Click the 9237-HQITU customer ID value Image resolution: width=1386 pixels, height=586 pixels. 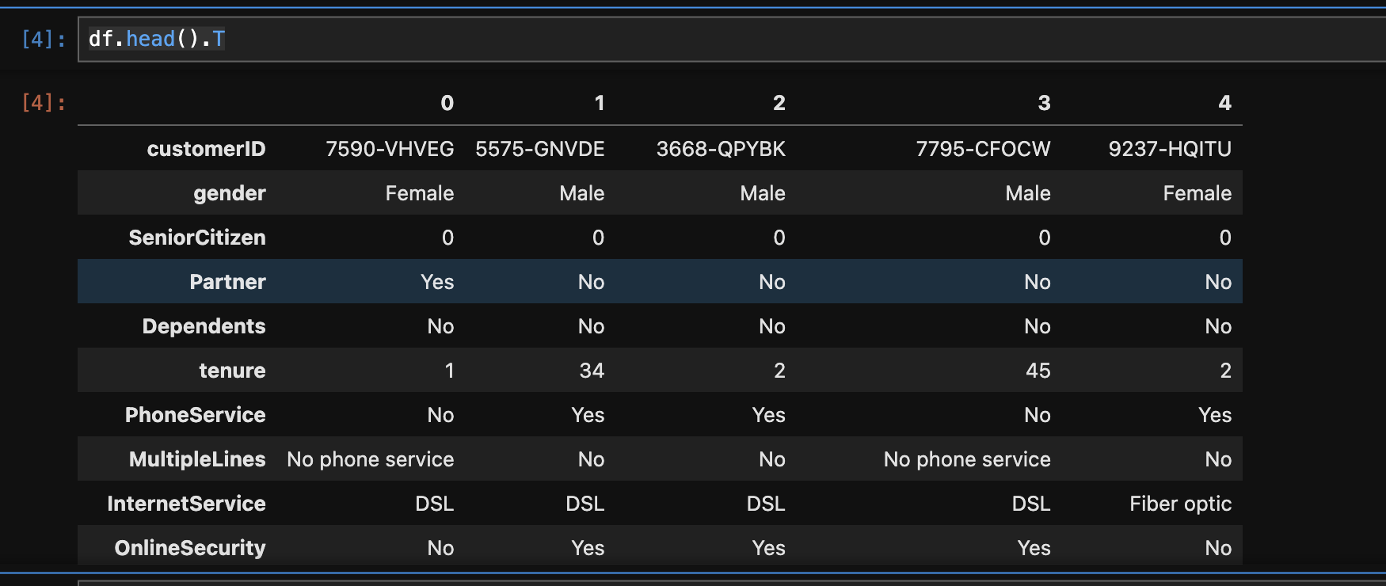pos(1169,149)
